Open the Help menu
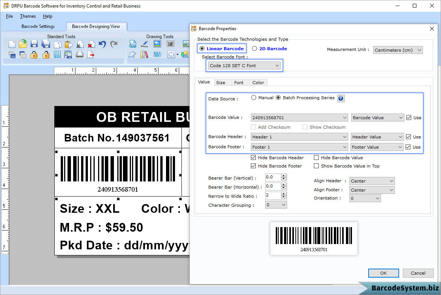441x295 pixels. pos(48,16)
